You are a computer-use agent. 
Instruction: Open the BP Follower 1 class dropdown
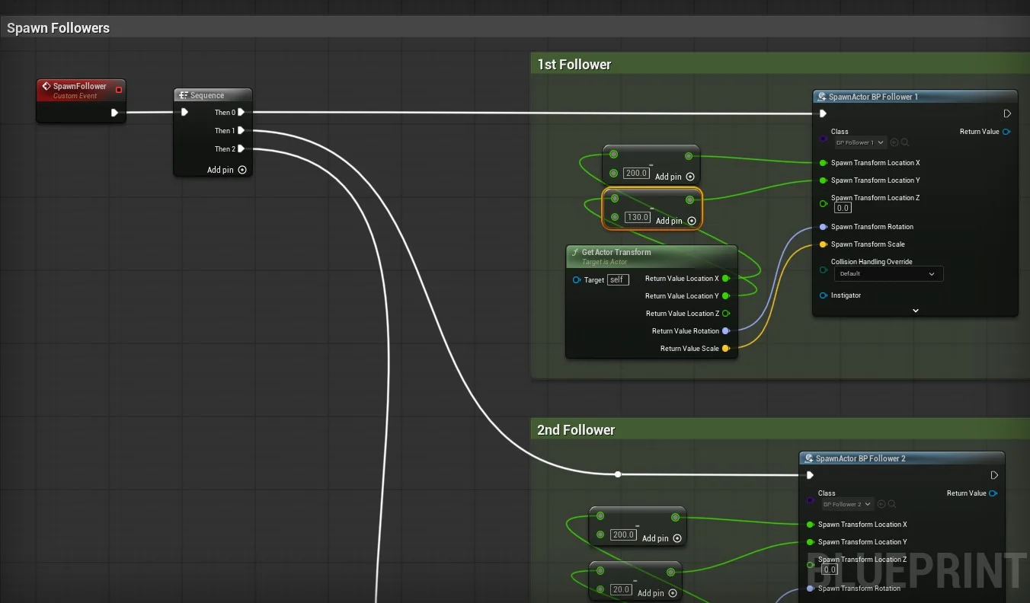point(860,142)
